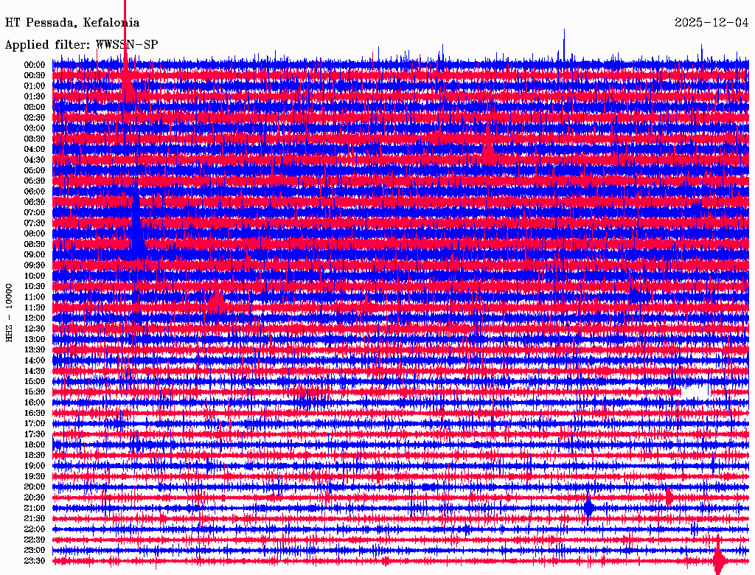
Task: Select the 23:00 time label
Action: [35, 550]
